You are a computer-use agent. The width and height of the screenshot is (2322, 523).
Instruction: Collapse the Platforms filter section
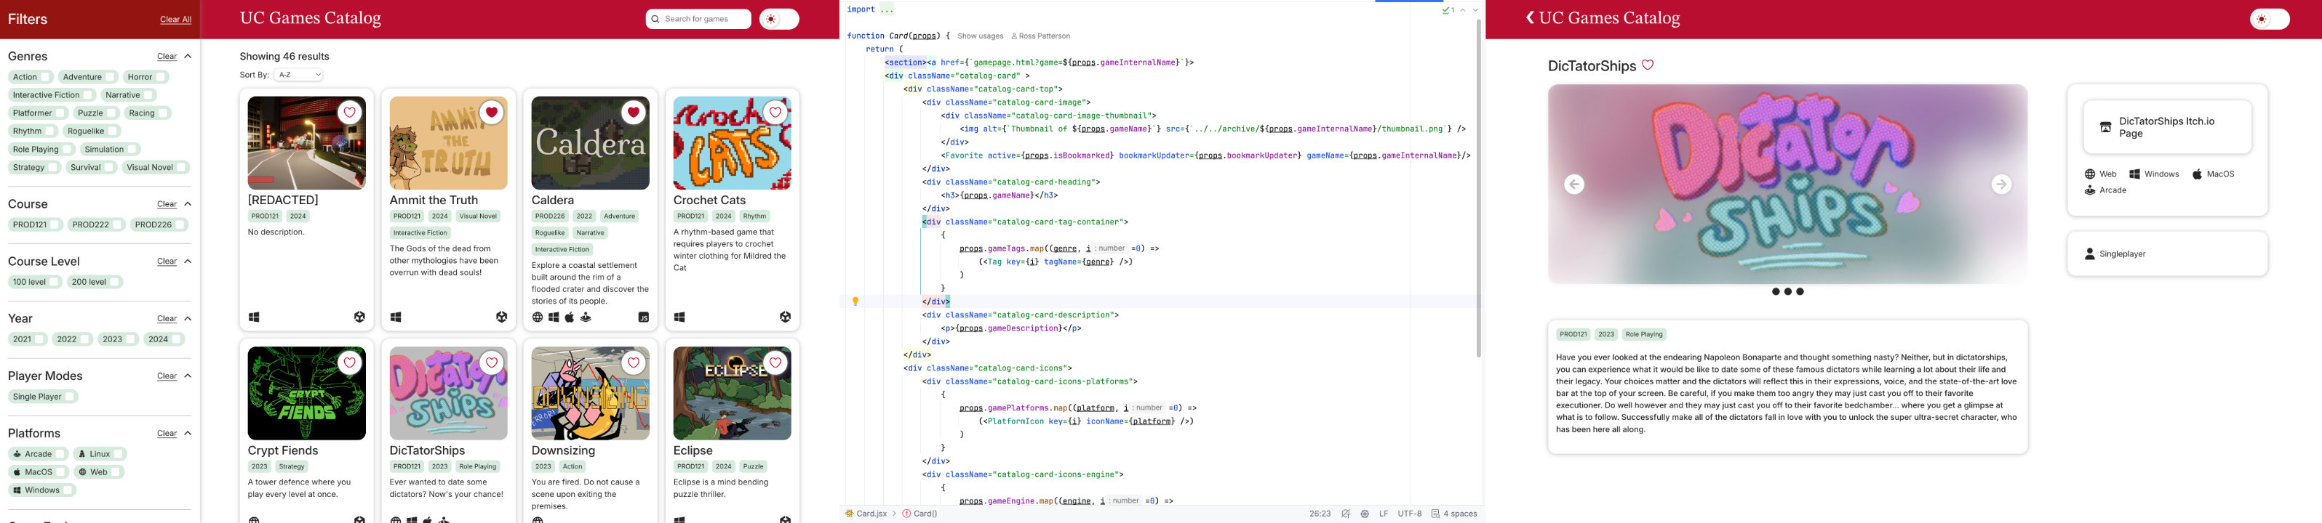click(x=188, y=433)
